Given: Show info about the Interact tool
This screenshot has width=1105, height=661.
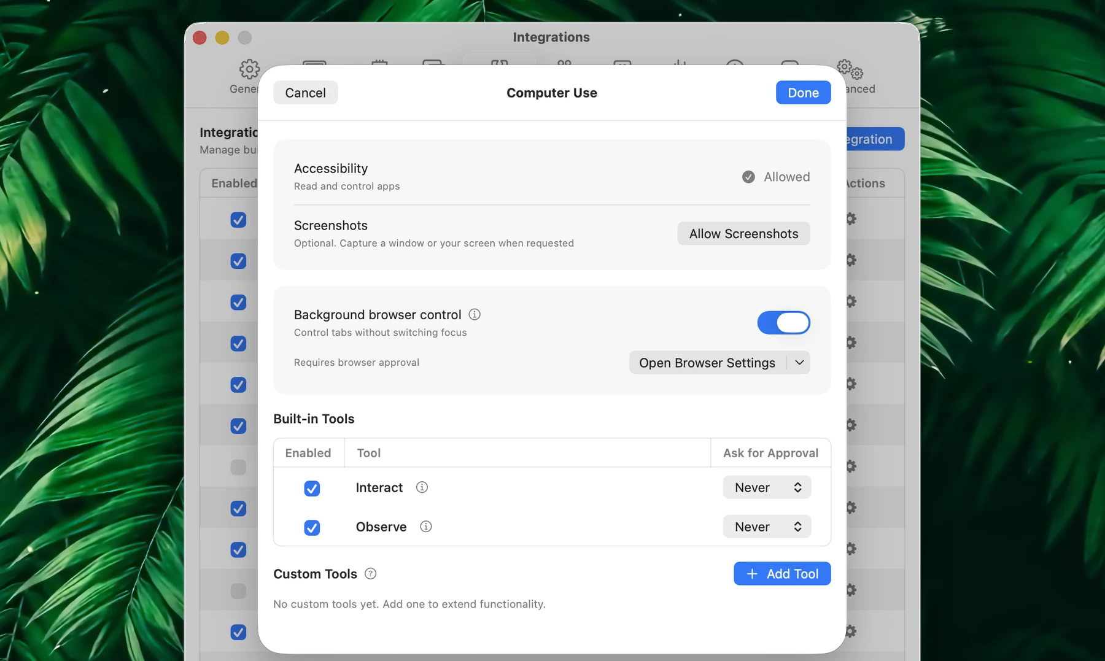Looking at the screenshot, I should click(x=422, y=487).
